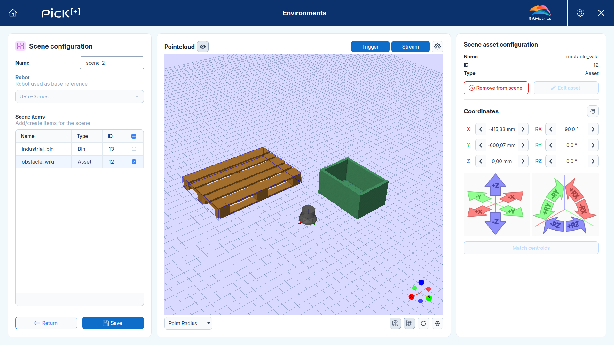Toggle the select-all header checkbox
This screenshot has width=614, height=345.
tap(134, 136)
